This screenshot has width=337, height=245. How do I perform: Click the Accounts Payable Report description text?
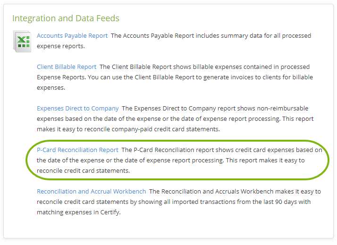[174, 41]
